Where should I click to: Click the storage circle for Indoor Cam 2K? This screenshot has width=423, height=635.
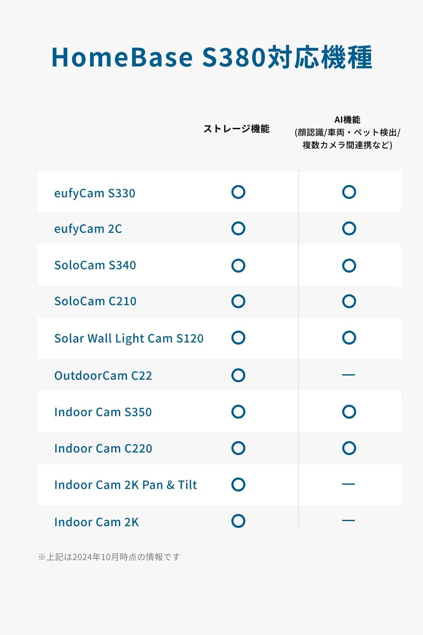(238, 521)
